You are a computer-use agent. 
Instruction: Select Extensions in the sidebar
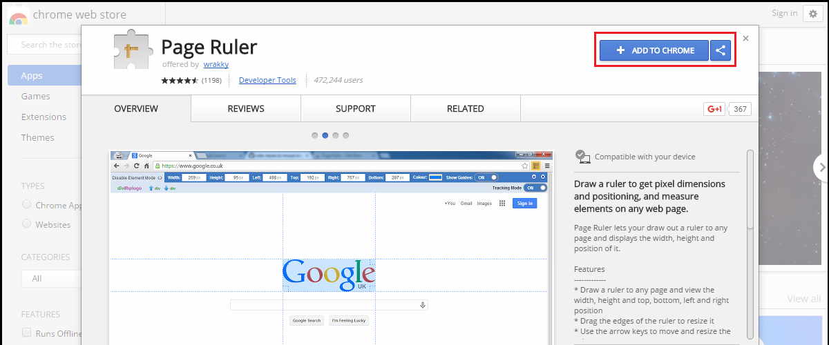click(x=44, y=117)
